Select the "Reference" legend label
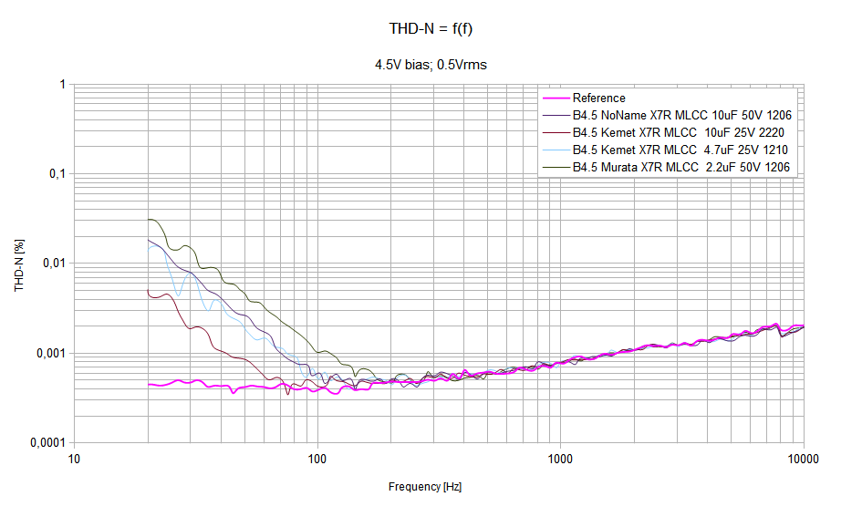Viewport: 862px width, 517px height. 598,98
